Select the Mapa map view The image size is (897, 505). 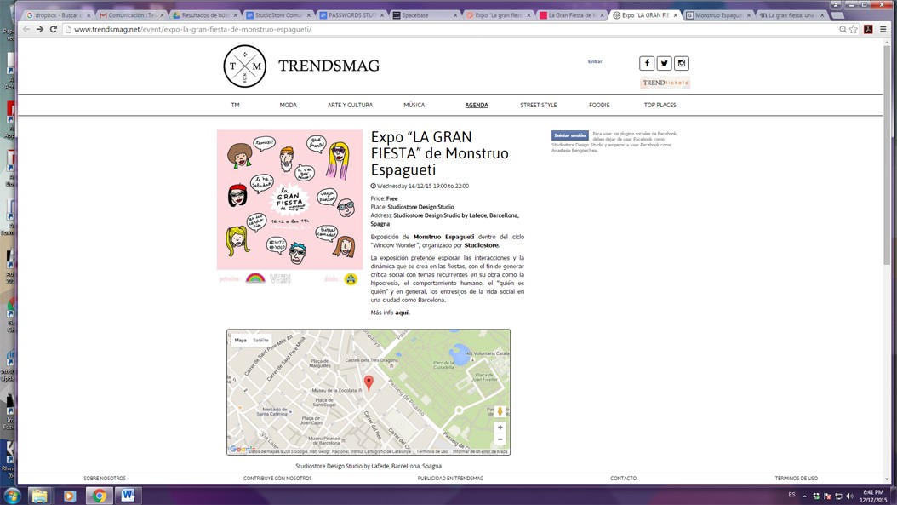241,340
